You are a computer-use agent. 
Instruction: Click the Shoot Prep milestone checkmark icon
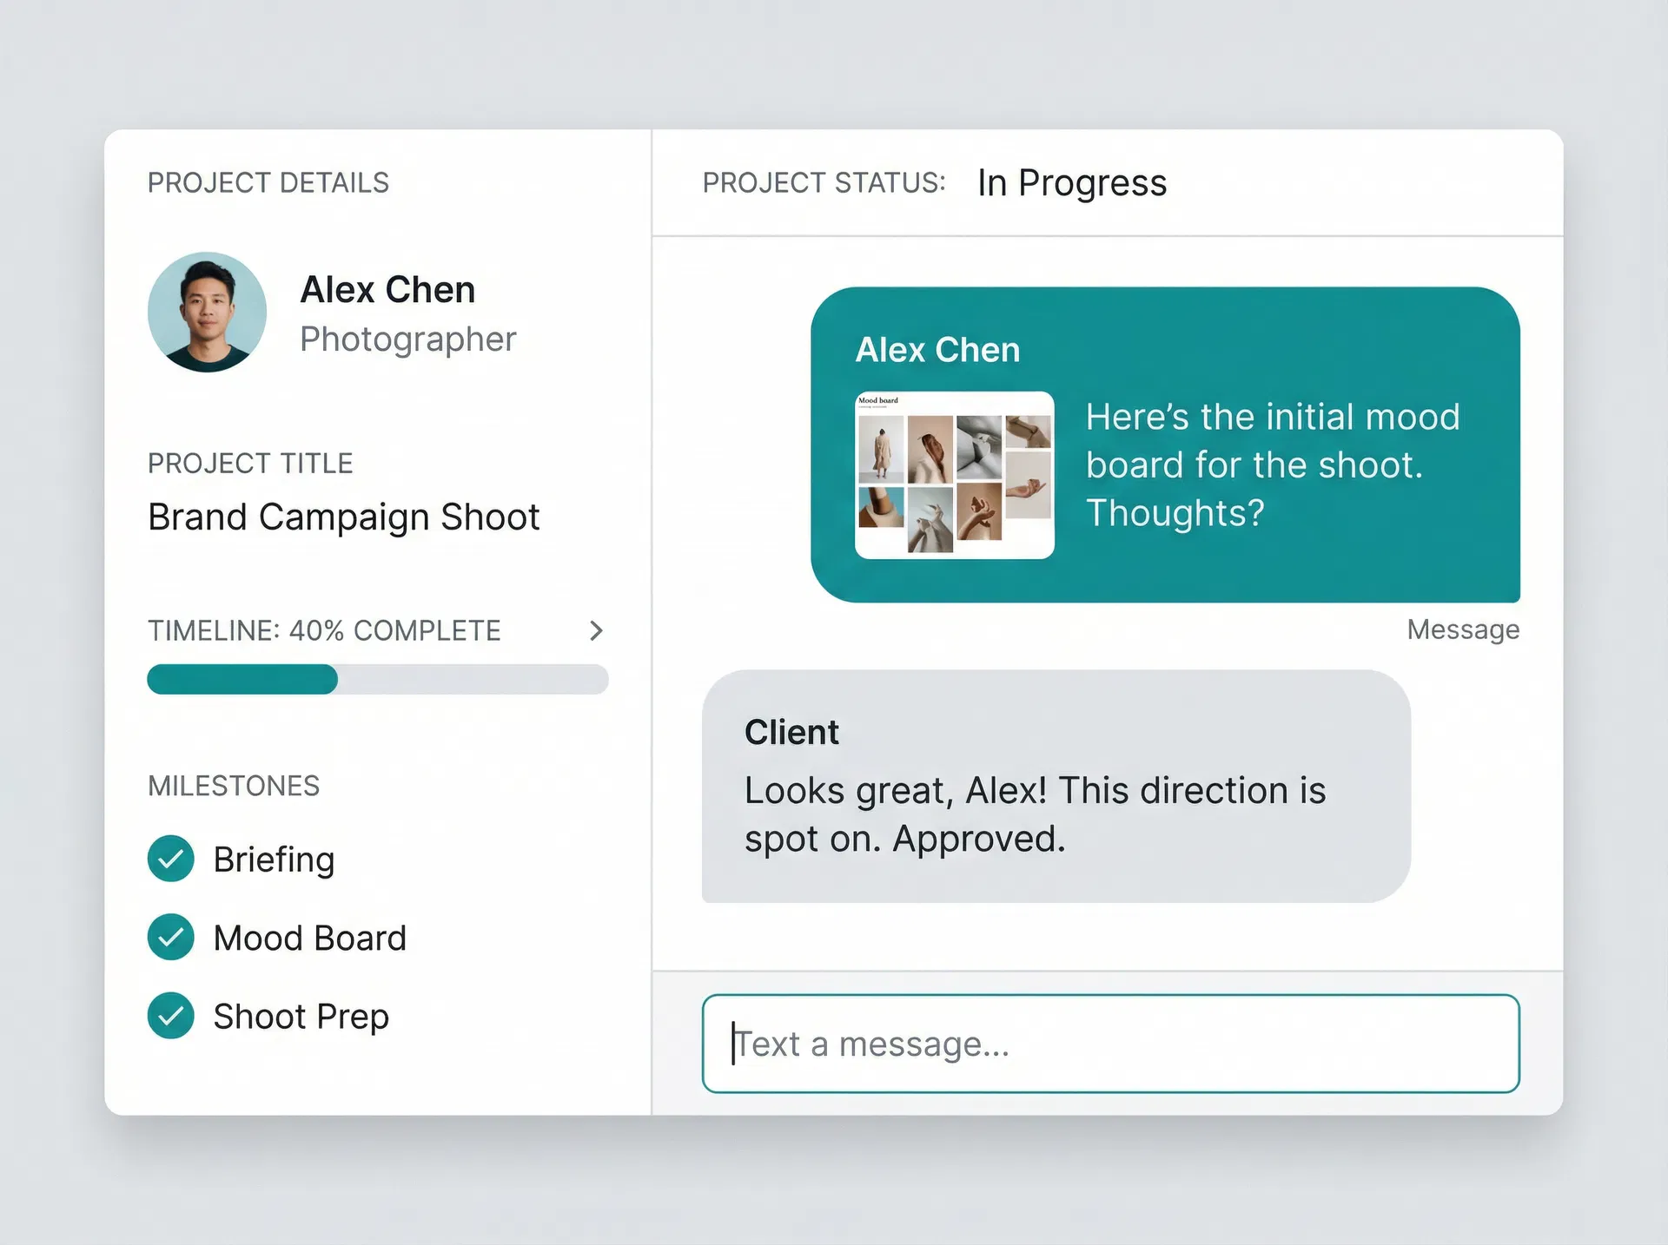tap(170, 1015)
